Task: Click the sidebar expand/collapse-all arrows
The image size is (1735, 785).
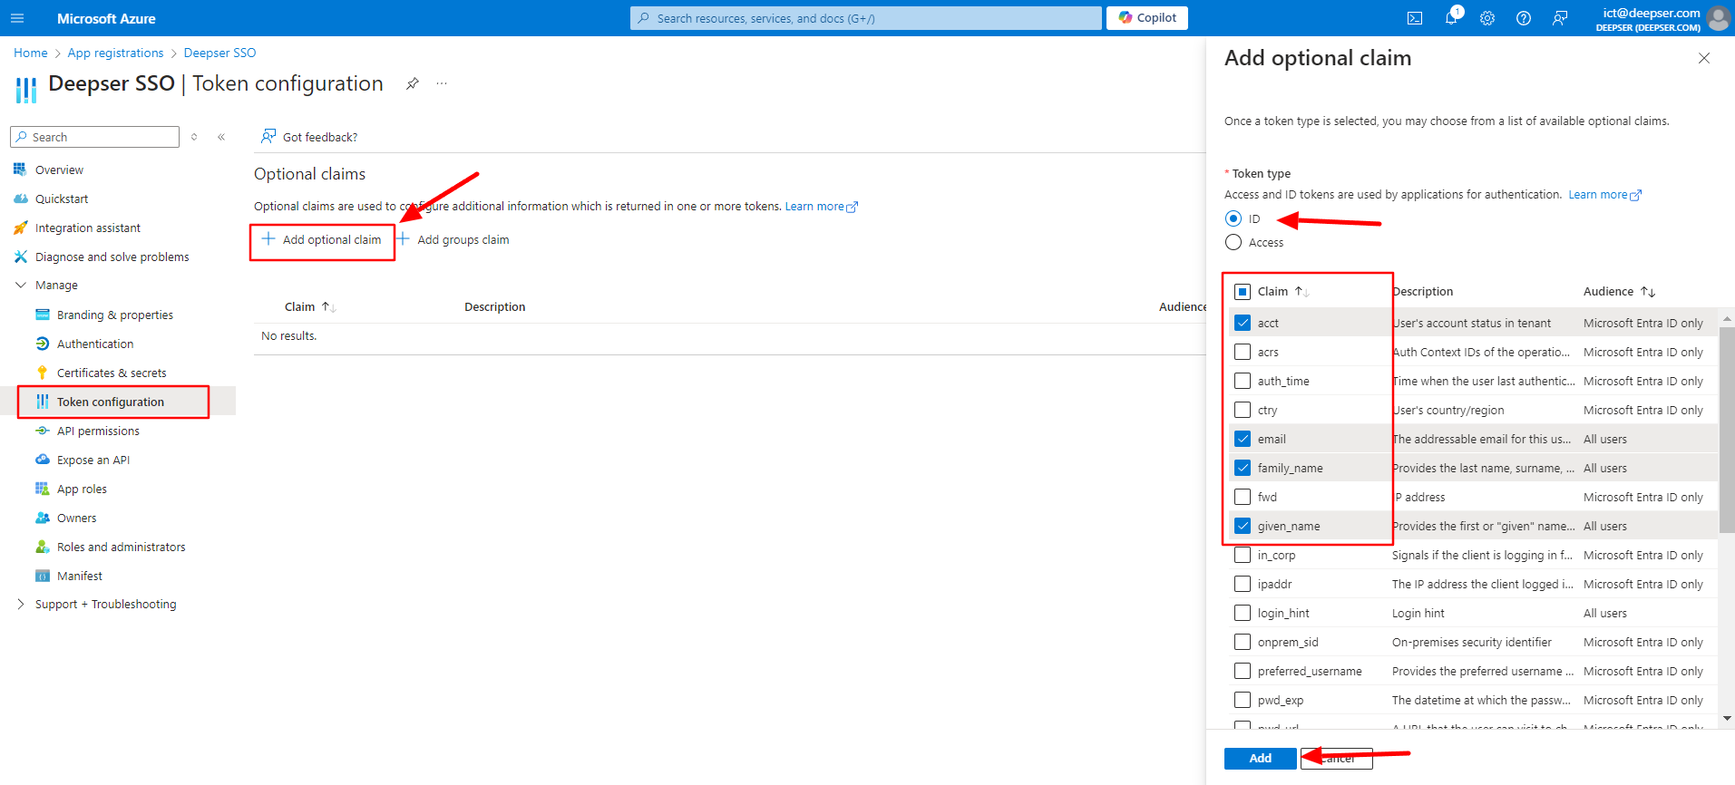Action: point(194,137)
